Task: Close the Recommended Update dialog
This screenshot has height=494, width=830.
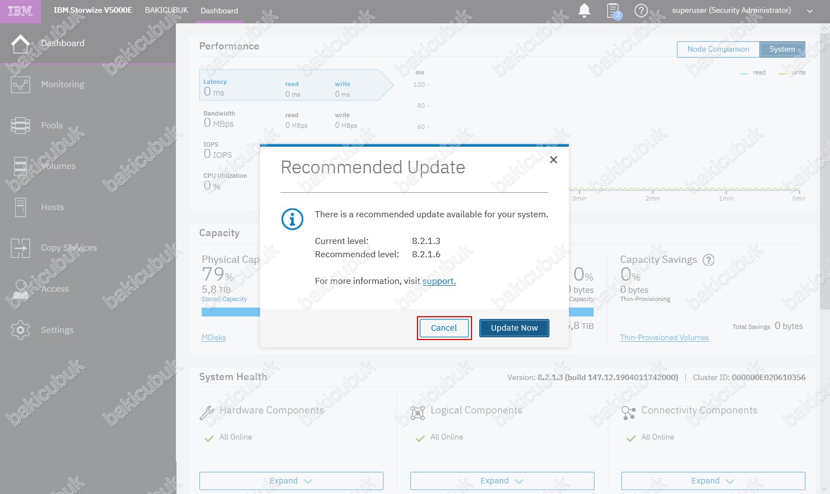Action: [553, 160]
